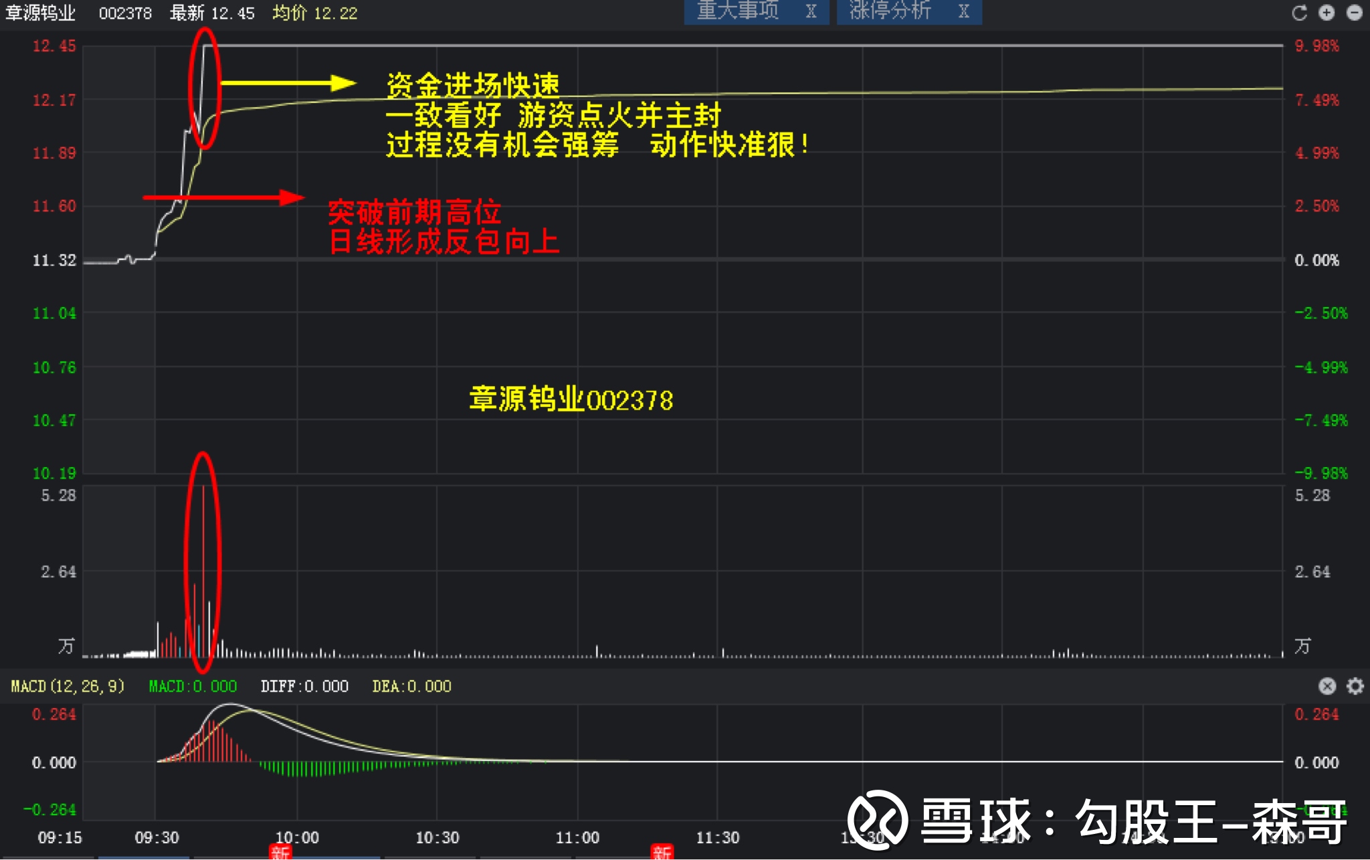This screenshot has width=1370, height=860.
Task: Close the 涨停分析 tab
Action: click(963, 11)
